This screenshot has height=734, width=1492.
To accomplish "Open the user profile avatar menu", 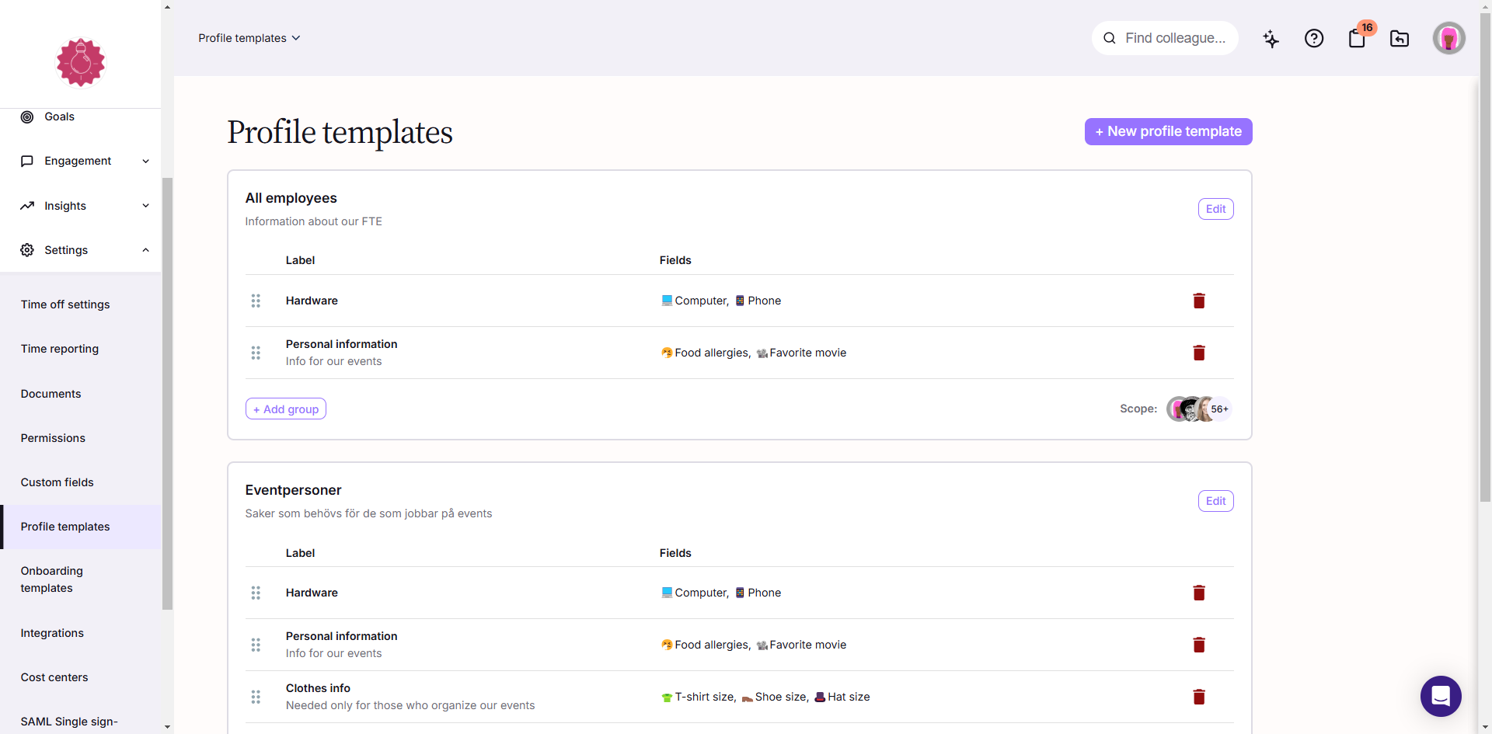I will click(1449, 38).
